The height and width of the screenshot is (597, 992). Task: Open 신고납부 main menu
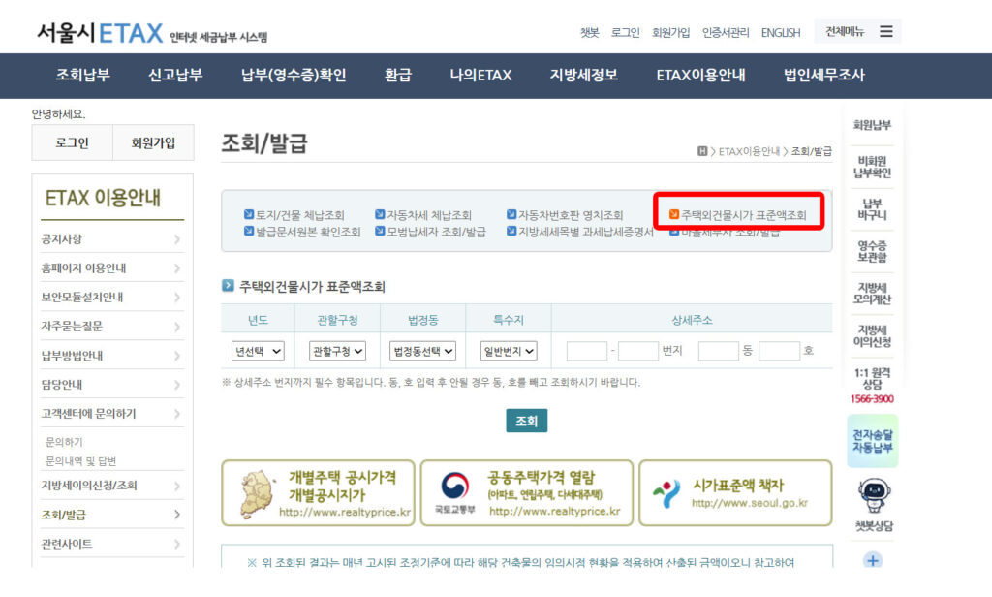click(x=175, y=75)
